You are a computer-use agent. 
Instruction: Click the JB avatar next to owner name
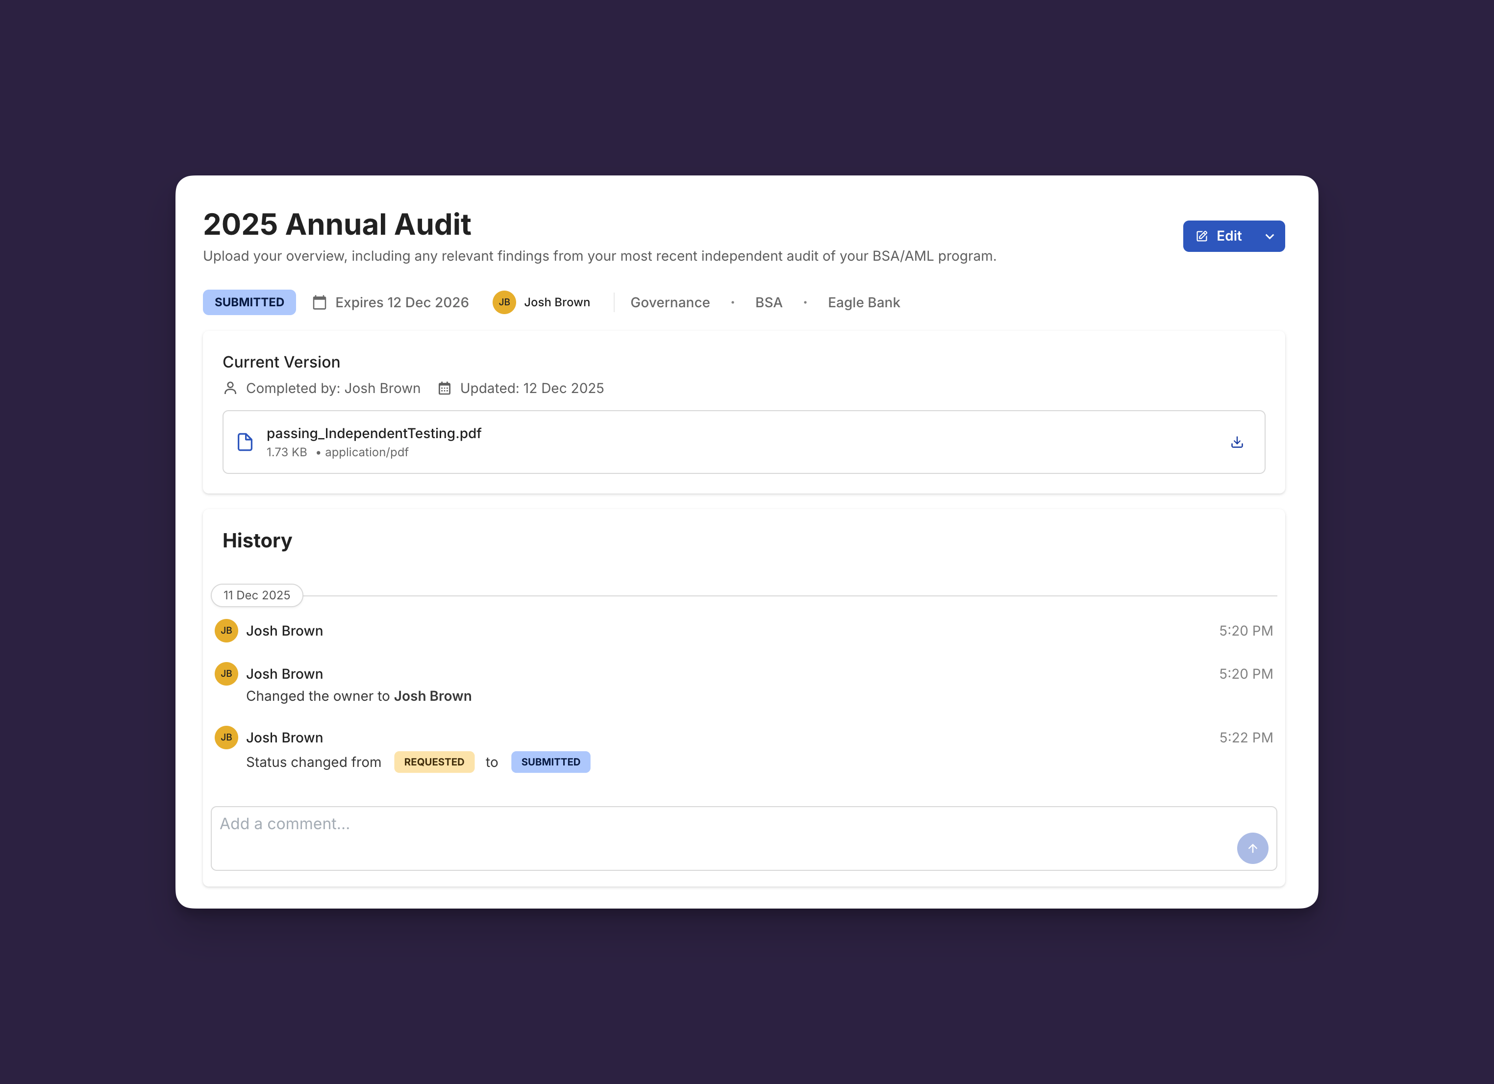(x=504, y=302)
